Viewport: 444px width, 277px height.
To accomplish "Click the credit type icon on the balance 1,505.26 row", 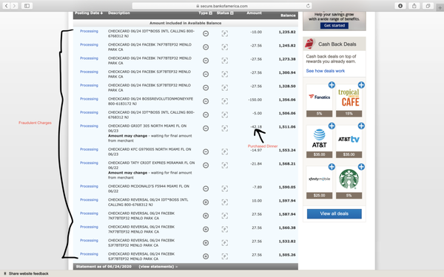I will [x=206, y=256].
